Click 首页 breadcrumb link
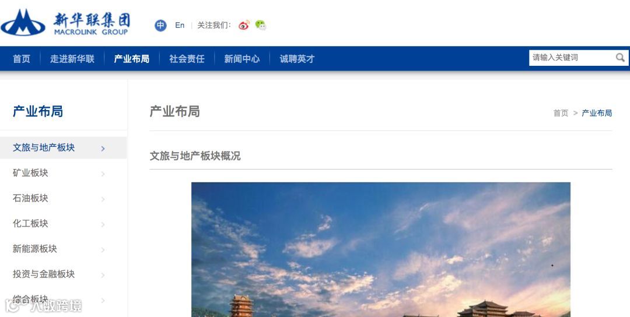Image resolution: width=630 pixels, height=317 pixels. pyautogui.click(x=561, y=113)
